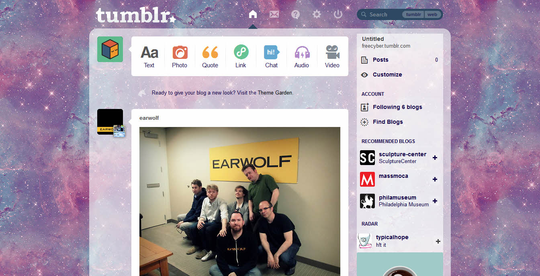Create a new Audio post
Viewport: 540px width, 276px height.
click(302, 56)
